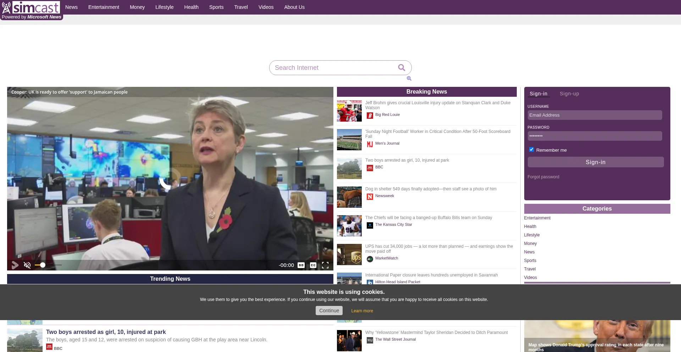681x352 pixels.
Task: Open the Newsweek source icon
Action: pos(370,197)
